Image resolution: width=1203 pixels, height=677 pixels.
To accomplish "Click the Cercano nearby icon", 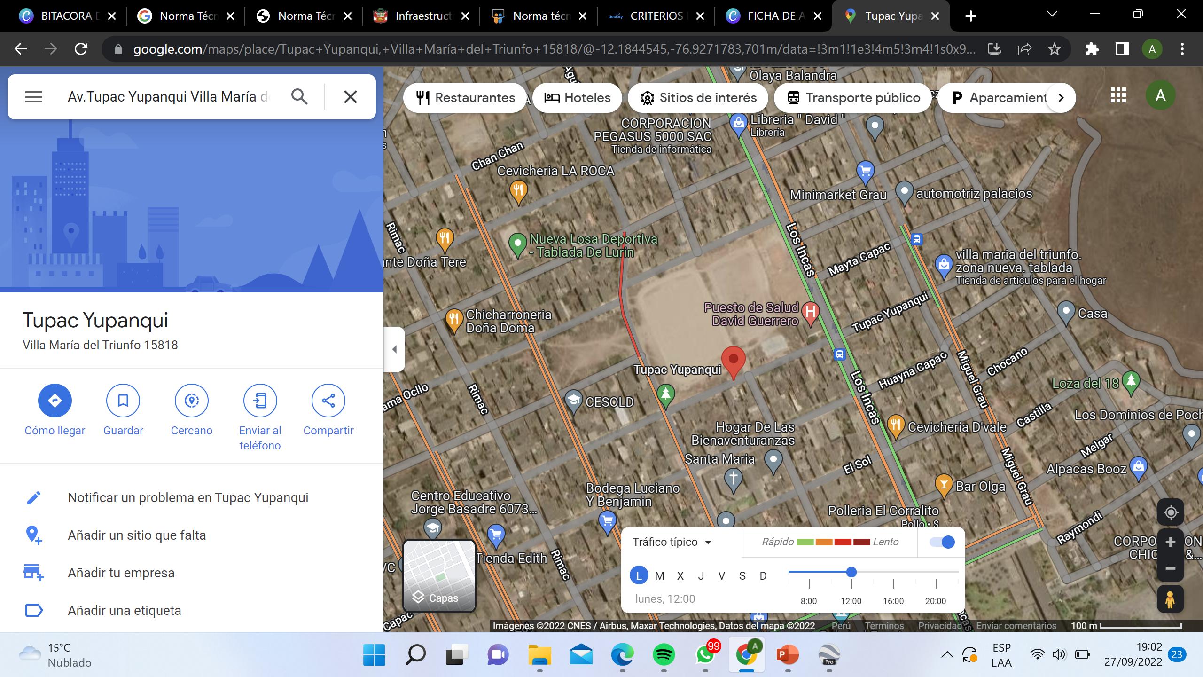I will pos(192,401).
